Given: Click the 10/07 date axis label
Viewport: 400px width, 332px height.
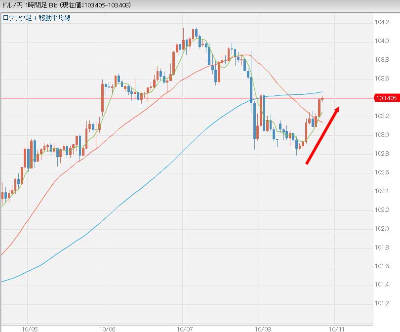Looking at the screenshot, I should point(185,329).
